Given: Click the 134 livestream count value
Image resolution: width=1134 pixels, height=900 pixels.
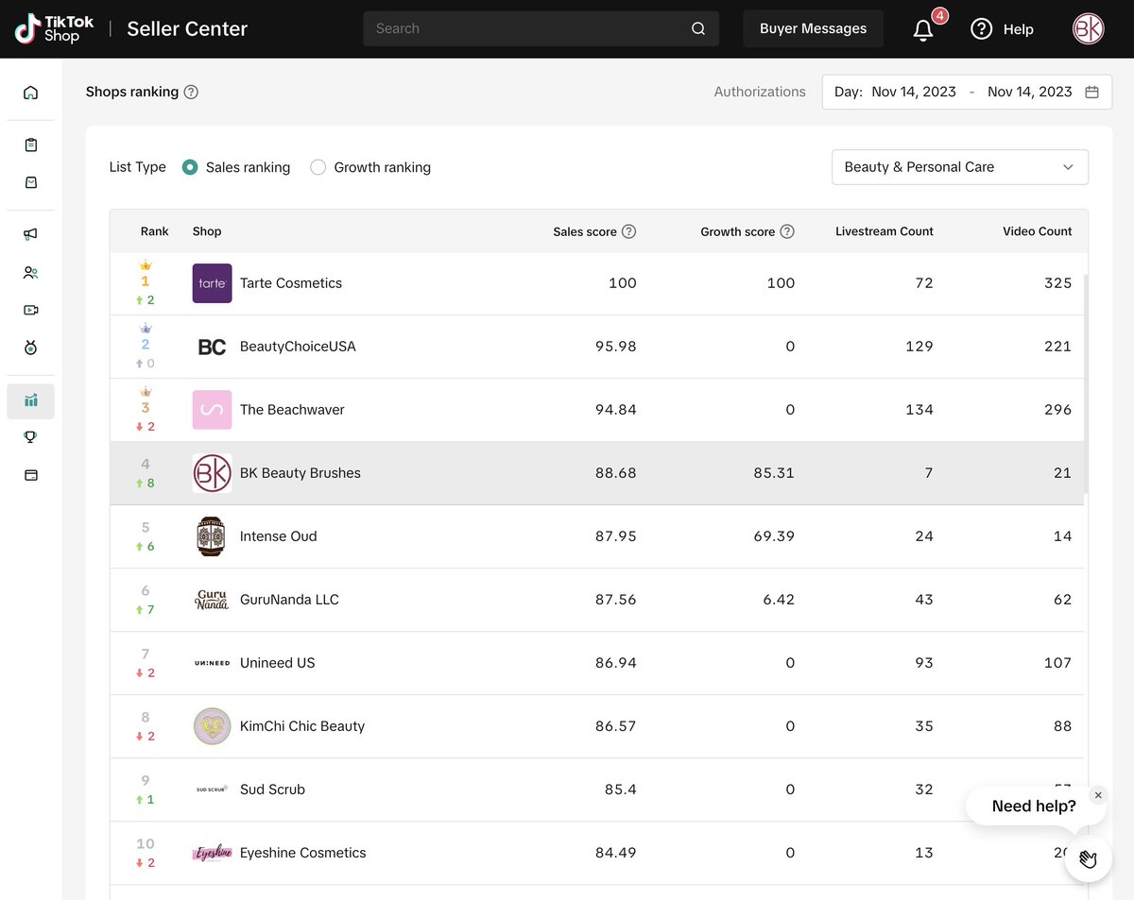Looking at the screenshot, I should pos(919,410).
